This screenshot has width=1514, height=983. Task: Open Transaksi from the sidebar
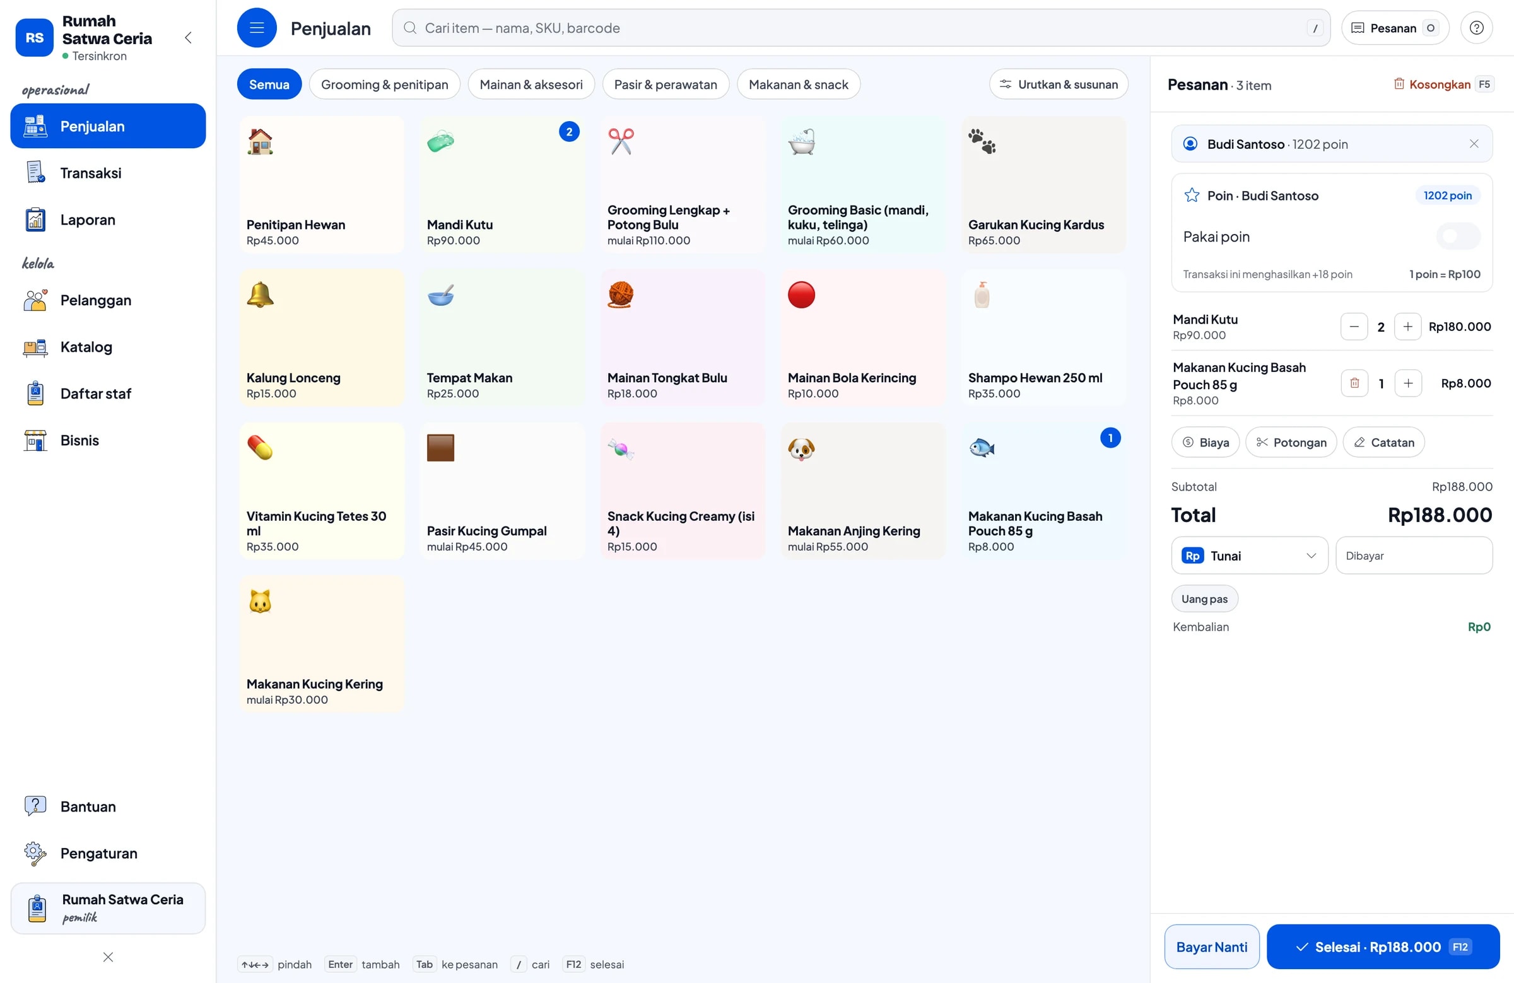[108, 173]
